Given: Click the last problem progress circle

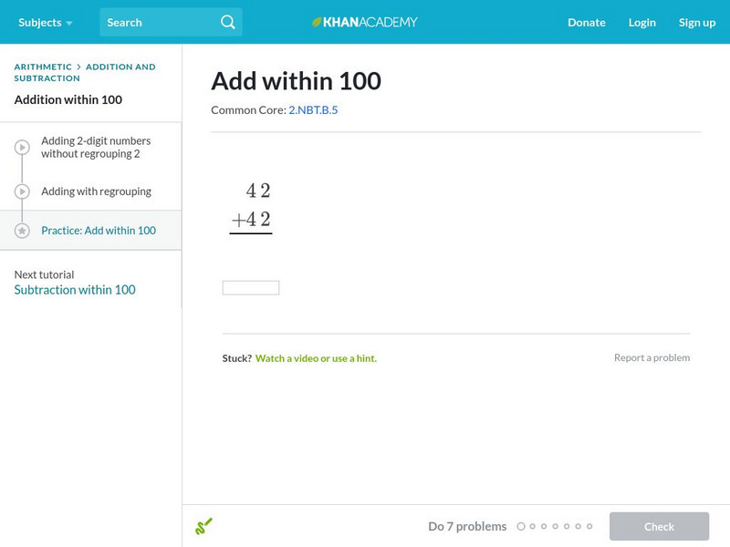Looking at the screenshot, I should tap(589, 526).
